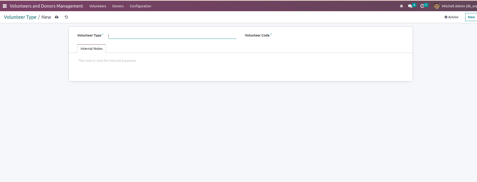Click Mitchell Admin user avatar
477x182 pixels.
pos(437,6)
